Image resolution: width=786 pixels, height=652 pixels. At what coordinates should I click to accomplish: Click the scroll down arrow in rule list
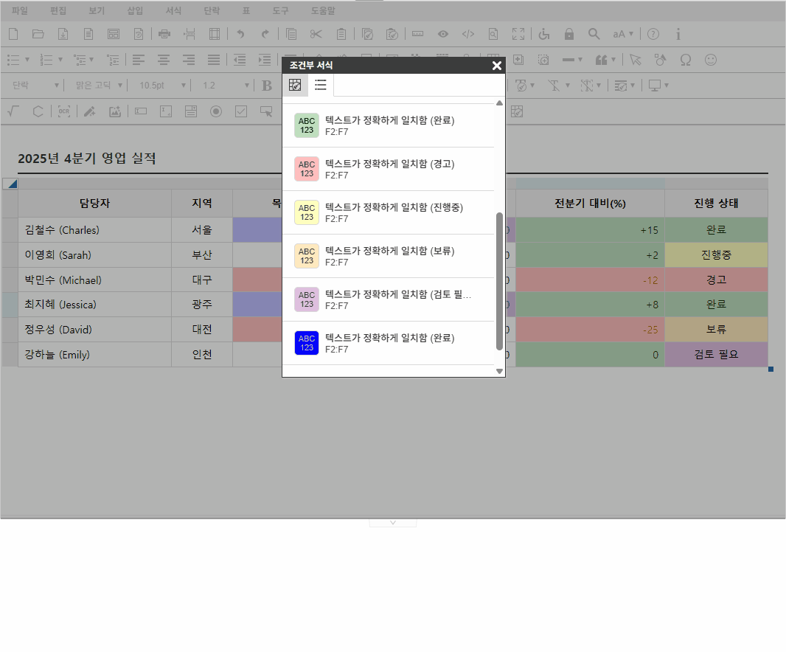499,371
